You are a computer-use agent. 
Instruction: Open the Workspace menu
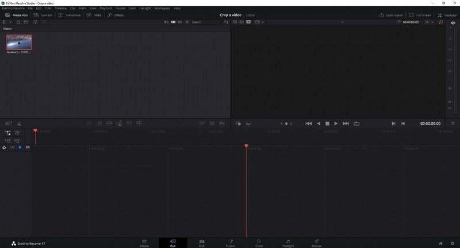[162, 8]
